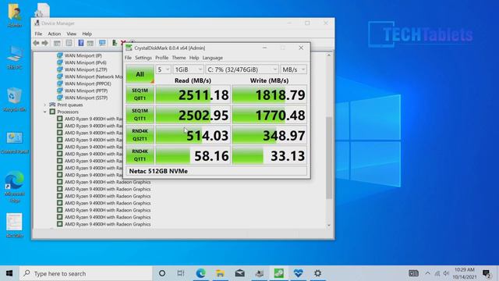Run the RND4K Q32T1 test

pyautogui.click(x=140, y=135)
